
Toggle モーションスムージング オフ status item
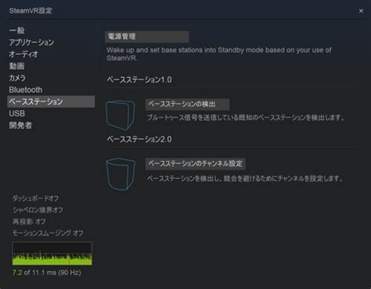coord(48,233)
